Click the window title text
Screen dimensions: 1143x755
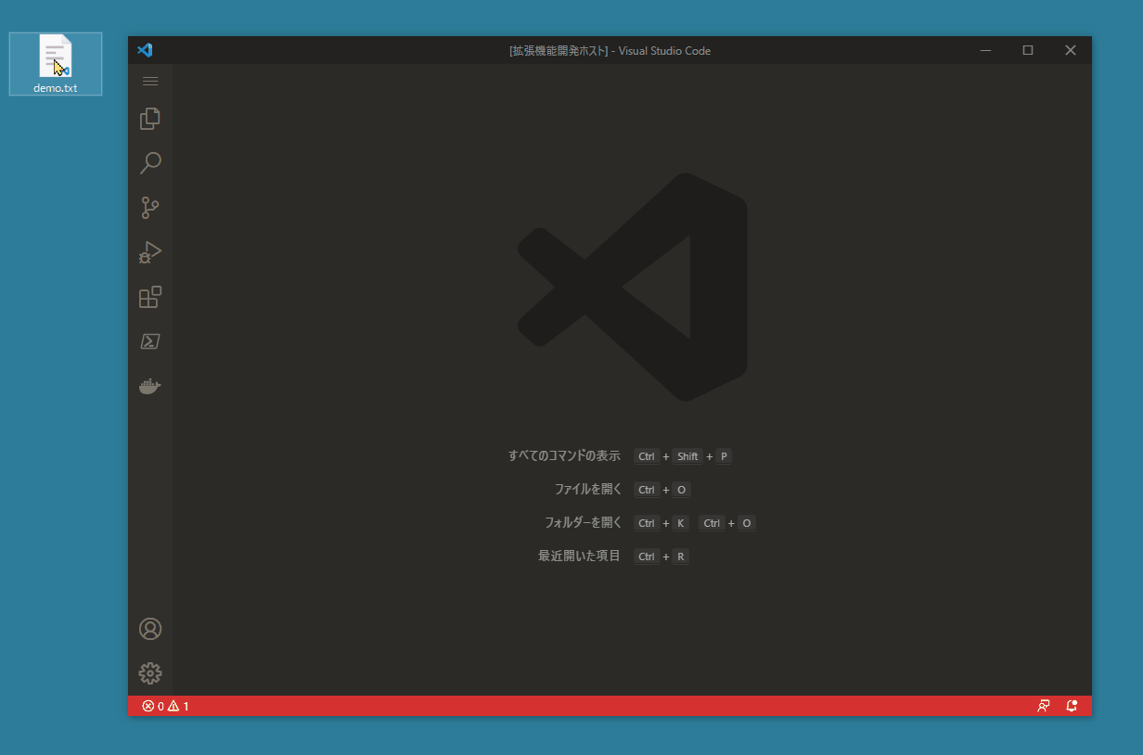[x=610, y=50]
